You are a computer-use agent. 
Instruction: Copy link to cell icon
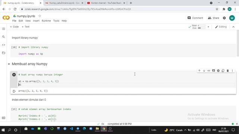pyautogui.click(x=209, y=71)
